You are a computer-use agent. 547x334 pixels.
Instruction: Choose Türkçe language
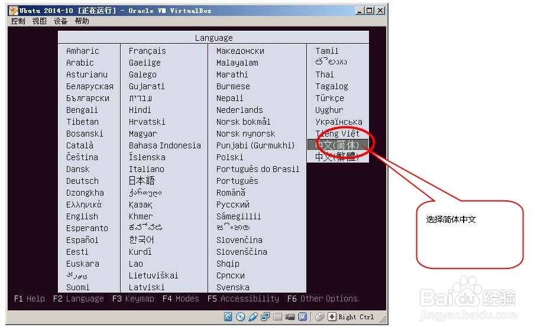[329, 98]
